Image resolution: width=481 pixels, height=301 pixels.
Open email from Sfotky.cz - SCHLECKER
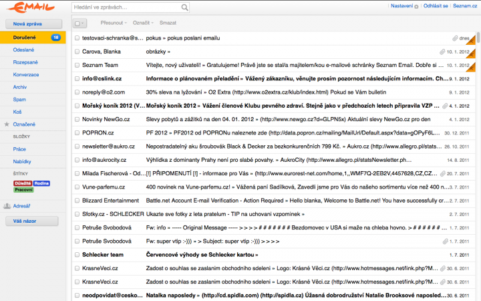[x=273, y=214]
